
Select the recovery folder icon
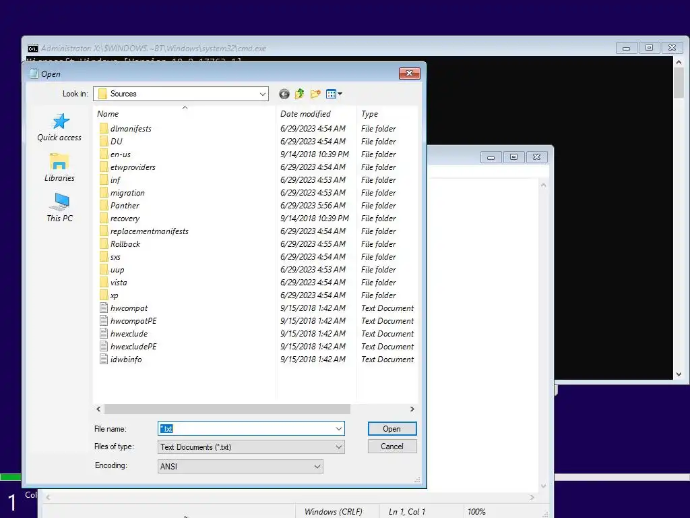coord(103,219)
